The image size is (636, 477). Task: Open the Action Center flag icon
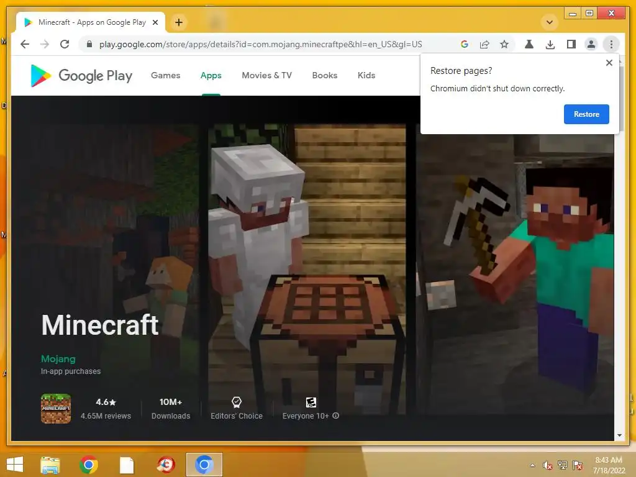pyautogui.click(x=578, y=465)
